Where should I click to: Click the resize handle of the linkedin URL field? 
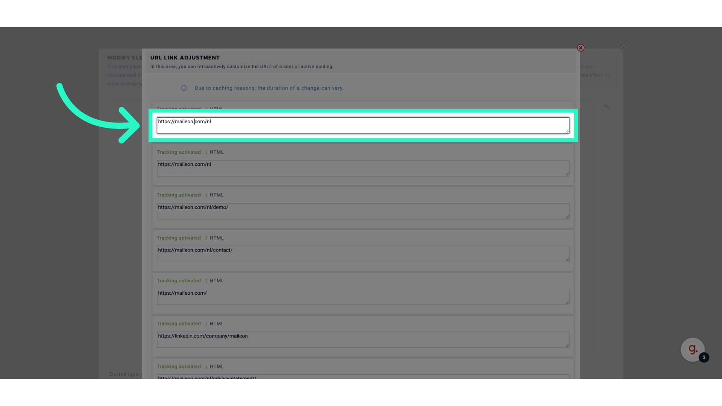coord(567,345)
